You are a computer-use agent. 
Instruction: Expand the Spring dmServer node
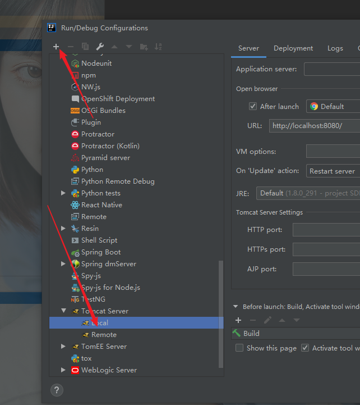coord(63,263)
